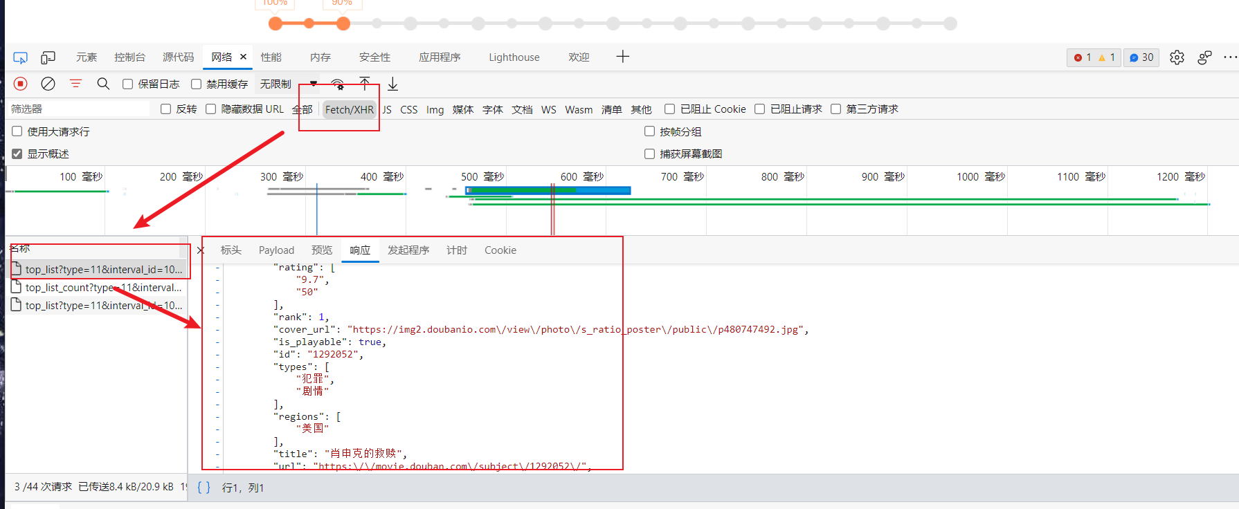Open Cookie details tab
1239x509 pixels.
(x=500, y=250)
